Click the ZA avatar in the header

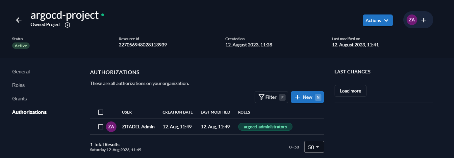pos(412,20)
